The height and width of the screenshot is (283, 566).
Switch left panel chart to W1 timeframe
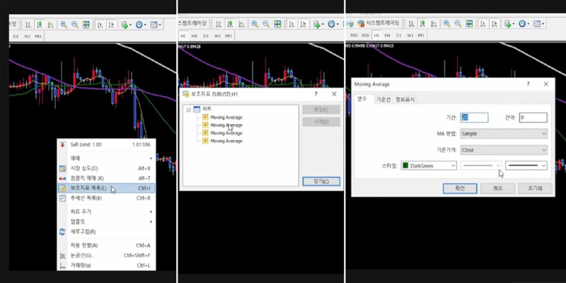(27, 37)
